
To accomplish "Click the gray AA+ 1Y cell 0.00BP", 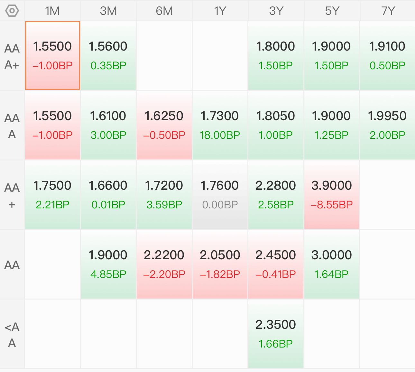I will [x=220, y=195].
